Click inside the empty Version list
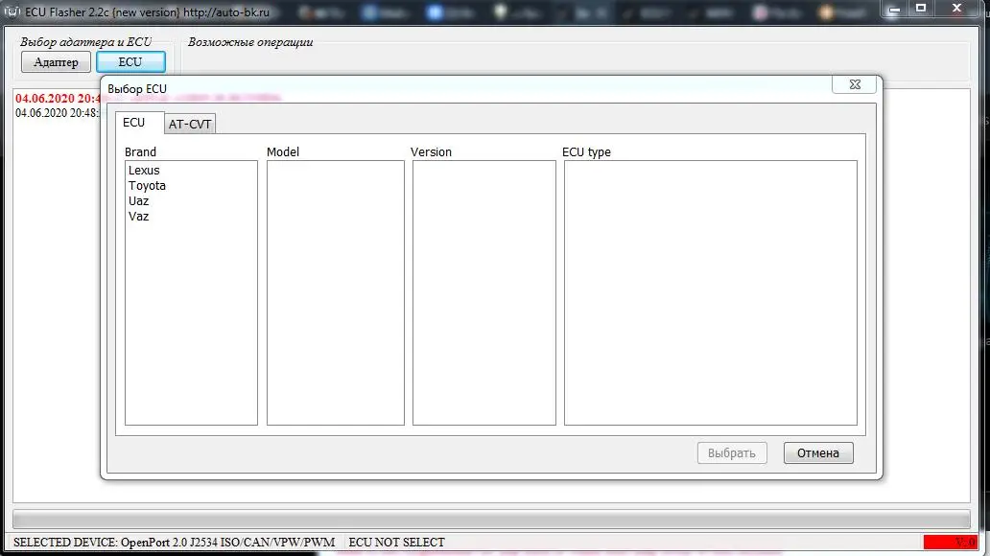 pos(484,292)
